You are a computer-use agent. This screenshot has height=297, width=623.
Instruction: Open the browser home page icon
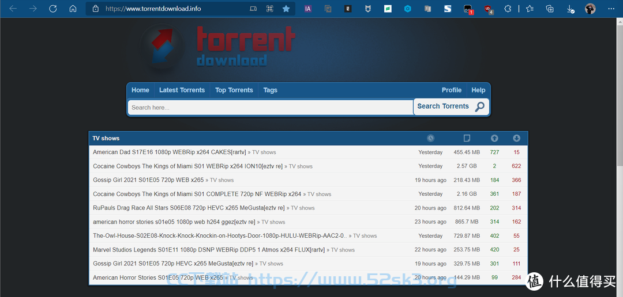pyautogui.click(x=73, y=9)
